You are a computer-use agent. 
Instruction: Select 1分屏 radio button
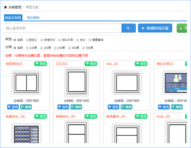coord(27,48)
